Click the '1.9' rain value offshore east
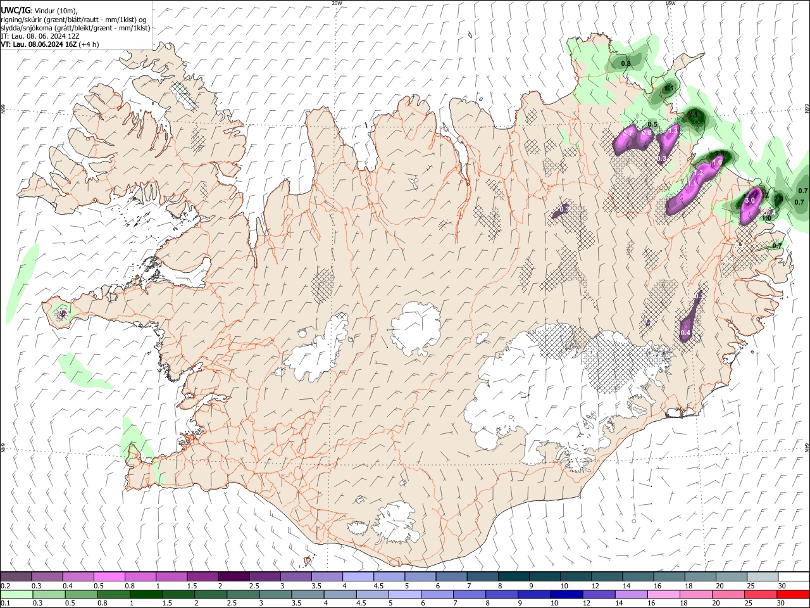This screenshot has width=810, height=608. (778, 199)
